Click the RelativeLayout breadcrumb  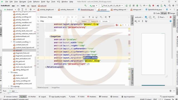(43, 87)
